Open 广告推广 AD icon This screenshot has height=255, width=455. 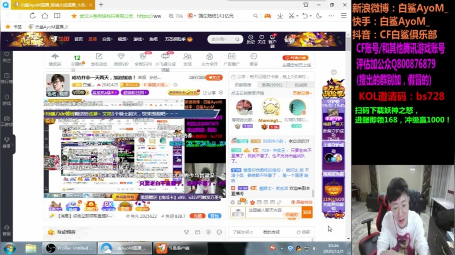point(231,59)
